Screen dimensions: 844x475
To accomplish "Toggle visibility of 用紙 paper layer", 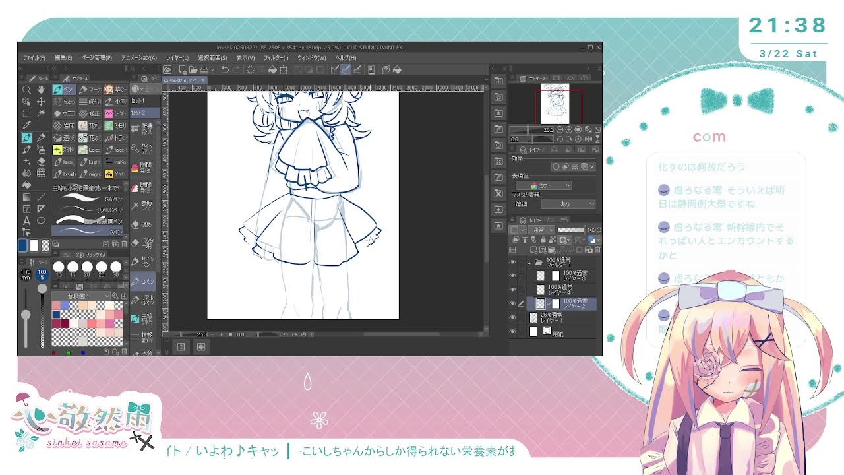I will coord(512,331).
